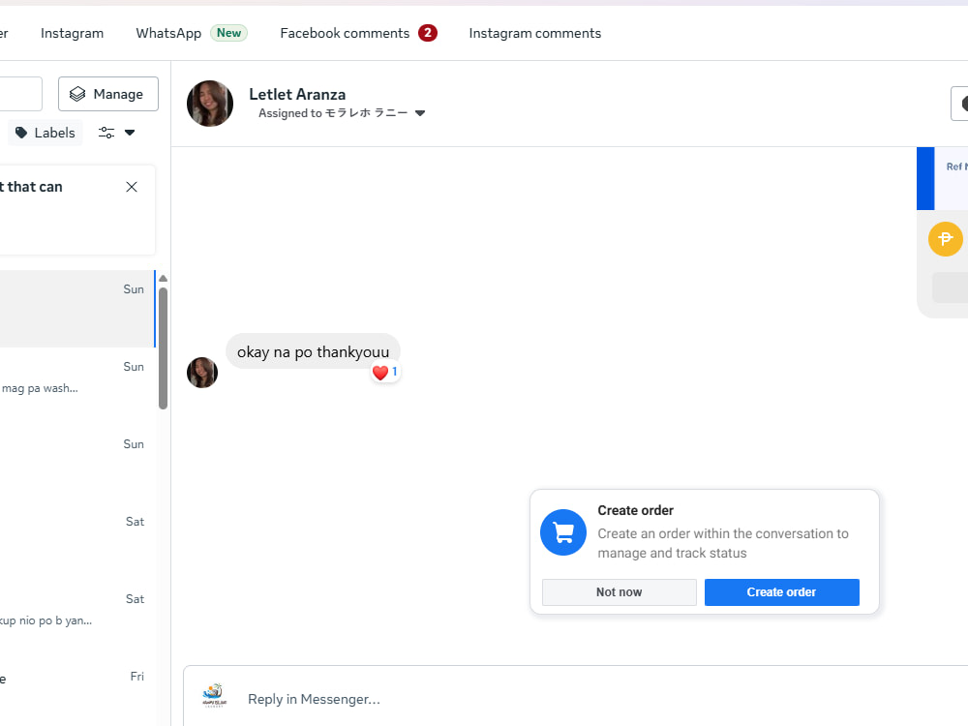The width and height of the screenshot is (968, 726).
Task: Click the filter sliders icon
Action: point(106,133)
